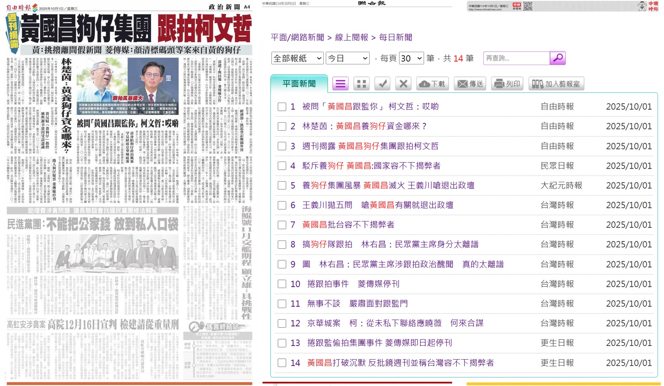Image resolution: width=664 pixels, height=386 pixels.
Task: Click the 高虹安涉貪案 headline
Action: coord(93,324)
